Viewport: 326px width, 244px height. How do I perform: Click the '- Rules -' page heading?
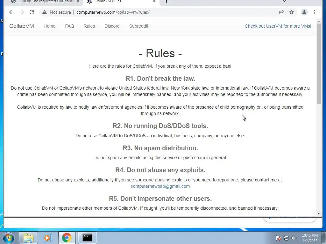[x=160, y=53]
